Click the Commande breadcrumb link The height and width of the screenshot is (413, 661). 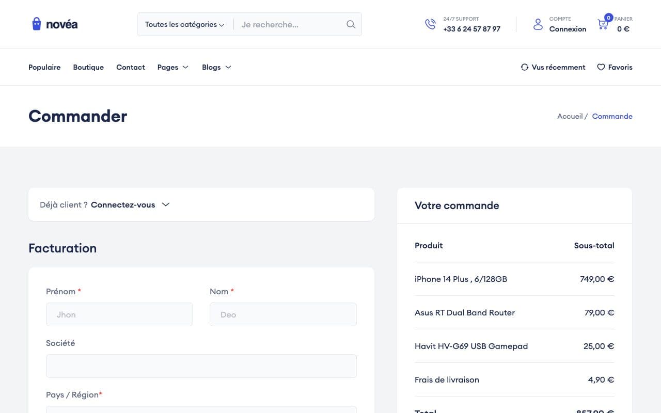coord(612,116)
